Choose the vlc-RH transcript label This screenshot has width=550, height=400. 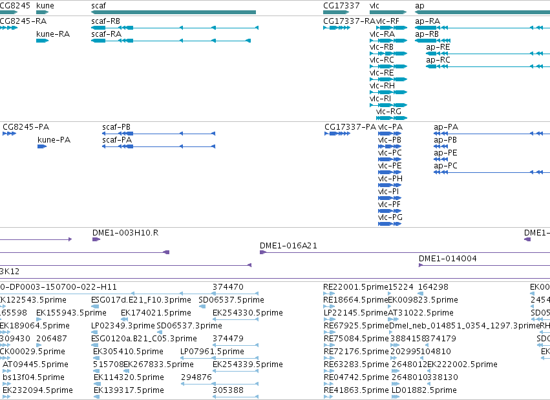click(x=383, y=86)
